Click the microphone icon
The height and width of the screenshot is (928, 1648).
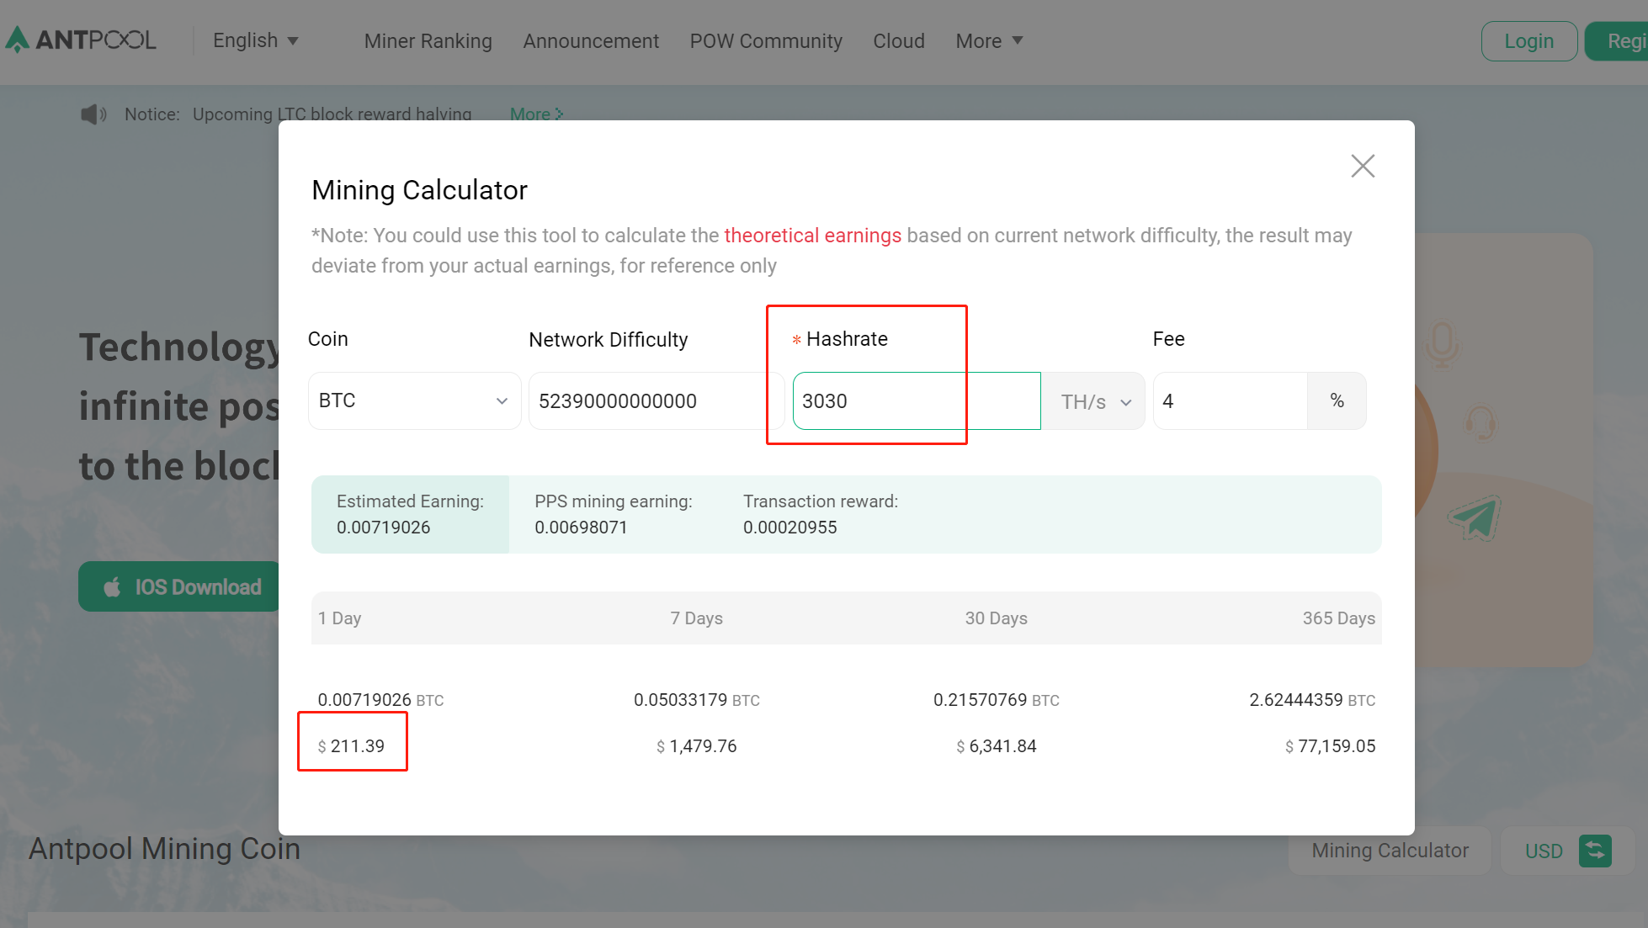click(x=1442, y=345)
